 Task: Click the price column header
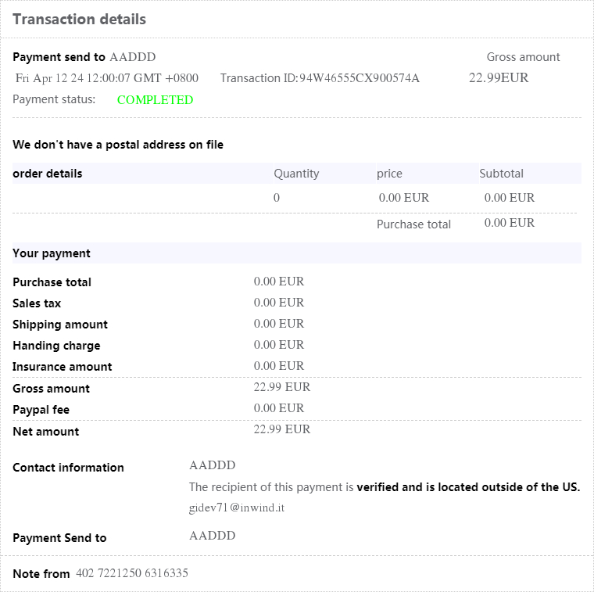coord(389,174)
